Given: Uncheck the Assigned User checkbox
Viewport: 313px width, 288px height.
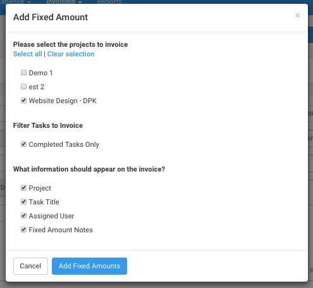Looking at the screenshot, I should [23, 216].
